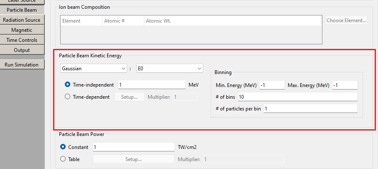Choose Constant particle beam power option
Screen dimensions: 378x169
coord(63,147)
